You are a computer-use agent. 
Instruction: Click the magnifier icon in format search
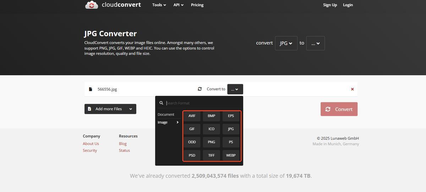161,103
